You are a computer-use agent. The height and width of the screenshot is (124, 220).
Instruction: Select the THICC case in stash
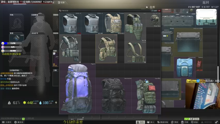(171, 89)
